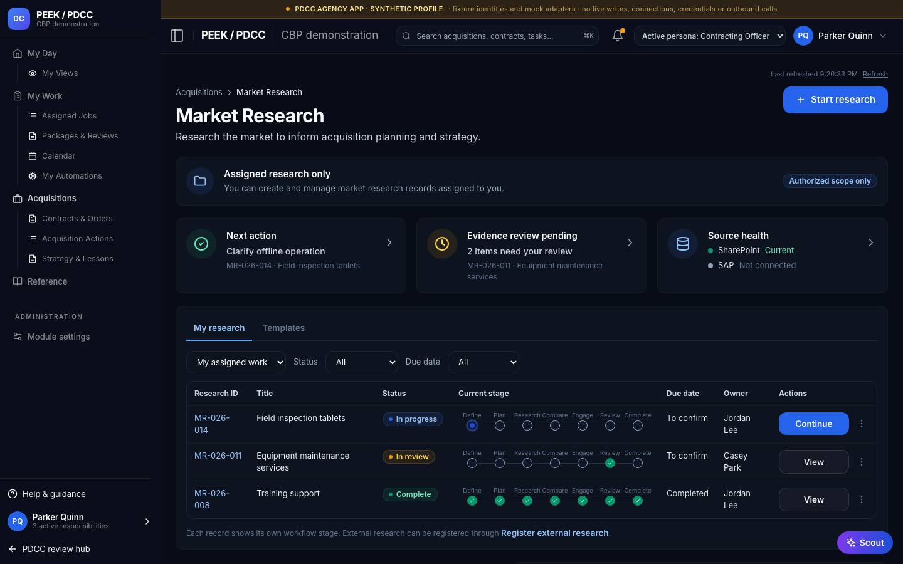Screen dimensions: 903x564
Task: Select Define stage for Equipment maintenance services
Action: 472,463
